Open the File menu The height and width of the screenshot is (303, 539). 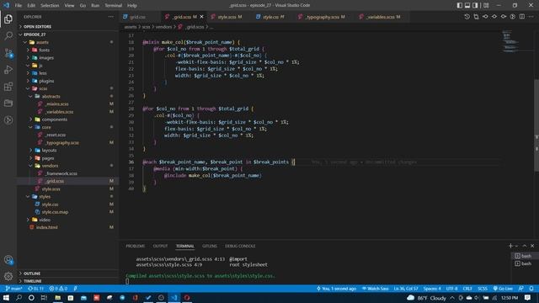click(x=19, y=5)
